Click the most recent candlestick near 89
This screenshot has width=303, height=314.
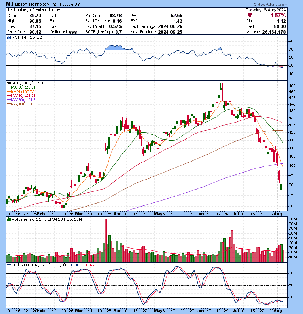pos(283,187)
